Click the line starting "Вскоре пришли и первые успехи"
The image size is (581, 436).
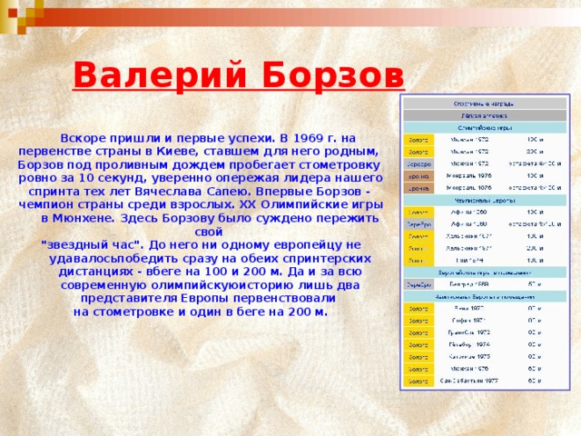pos(208,138)
